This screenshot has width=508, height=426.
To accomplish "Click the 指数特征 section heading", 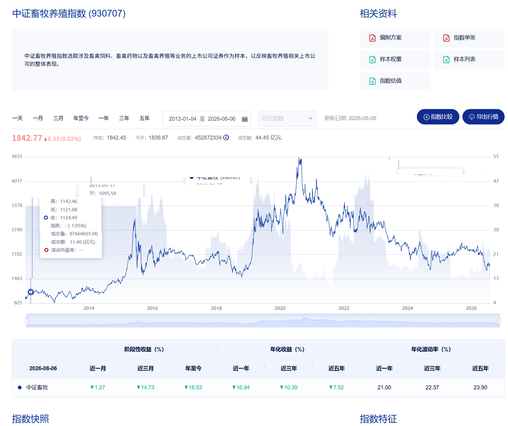I will [378, 419].
